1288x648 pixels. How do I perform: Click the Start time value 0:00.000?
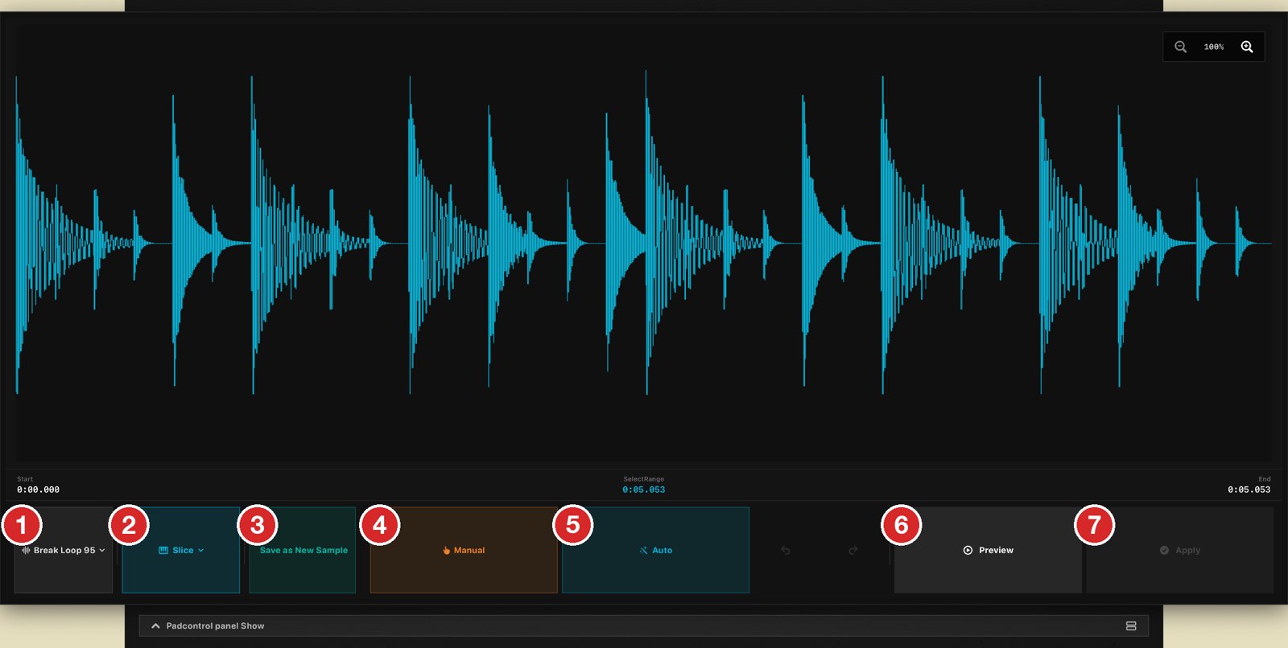[38, 490]
